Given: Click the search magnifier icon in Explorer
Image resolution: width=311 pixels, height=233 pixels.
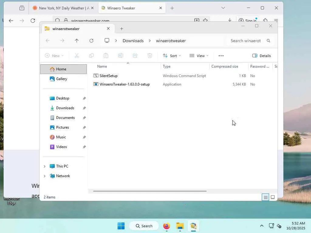Looking at the screenshot, I should tap(268, 41).
